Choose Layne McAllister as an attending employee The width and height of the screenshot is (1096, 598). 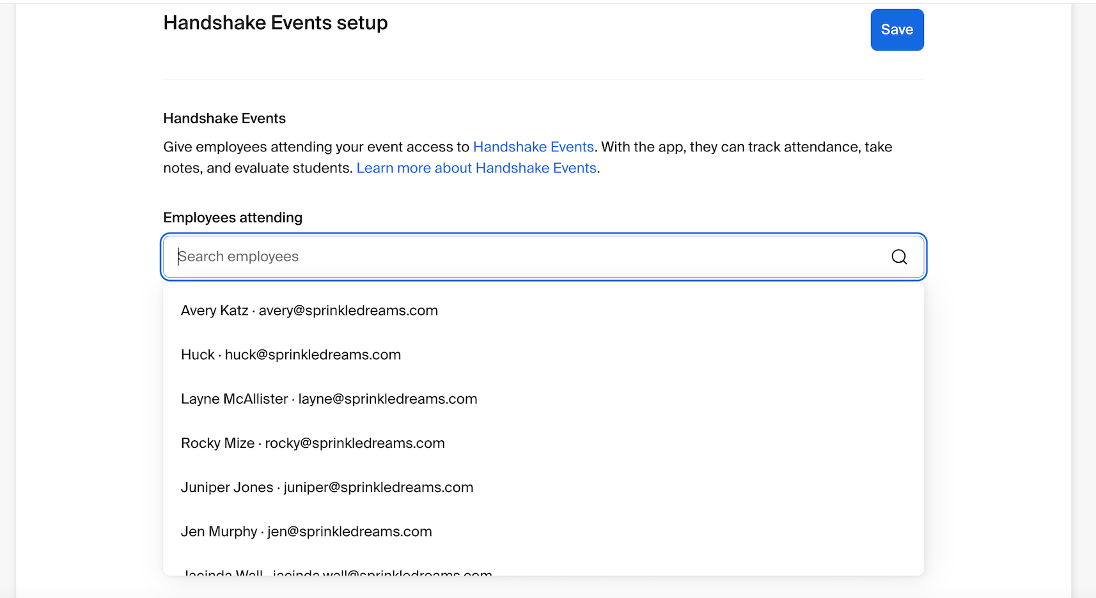328,399
